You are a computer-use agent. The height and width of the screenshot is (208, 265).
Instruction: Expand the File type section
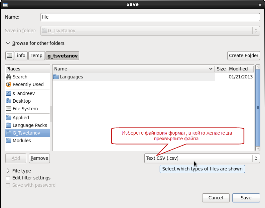[x=8, y=171]
